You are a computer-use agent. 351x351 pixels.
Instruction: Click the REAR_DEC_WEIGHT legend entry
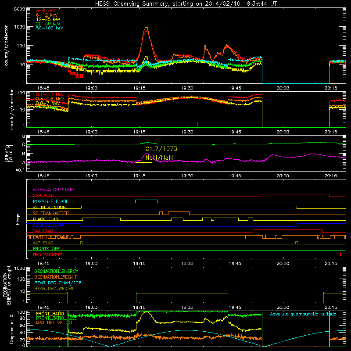pos(54,289)
